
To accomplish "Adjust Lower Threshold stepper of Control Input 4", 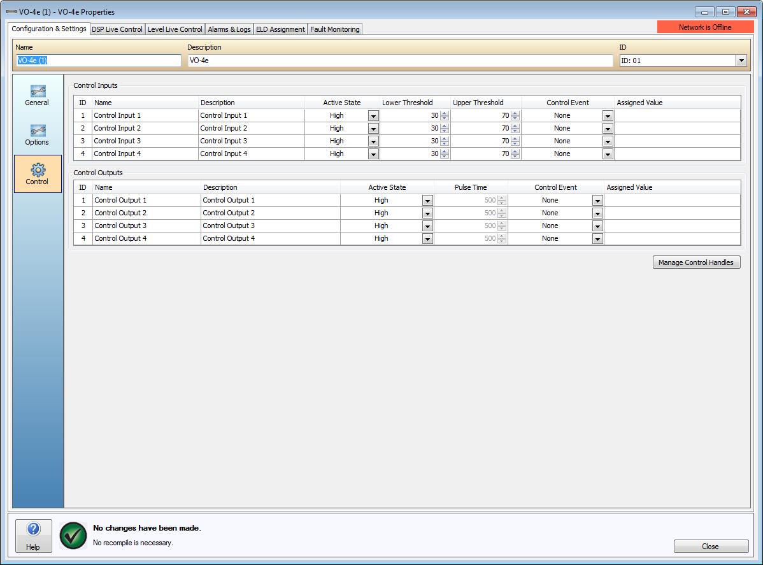I will (x=445, y=154).
